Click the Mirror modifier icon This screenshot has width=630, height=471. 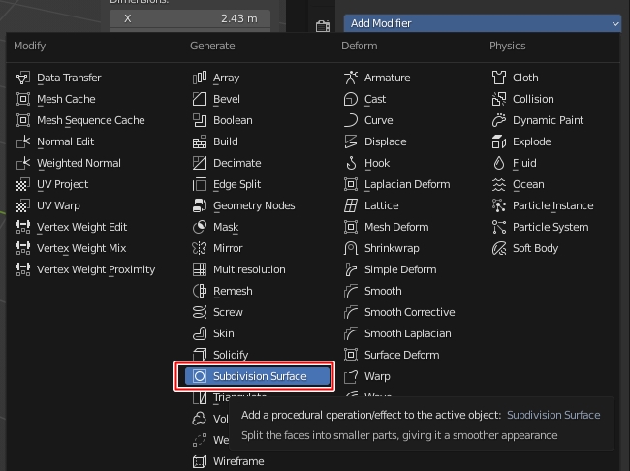(200, 248)
